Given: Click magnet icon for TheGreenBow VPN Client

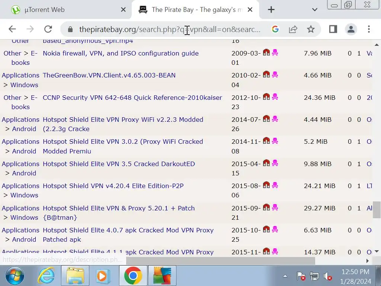Looking at the screenshot, I should 266,74.
